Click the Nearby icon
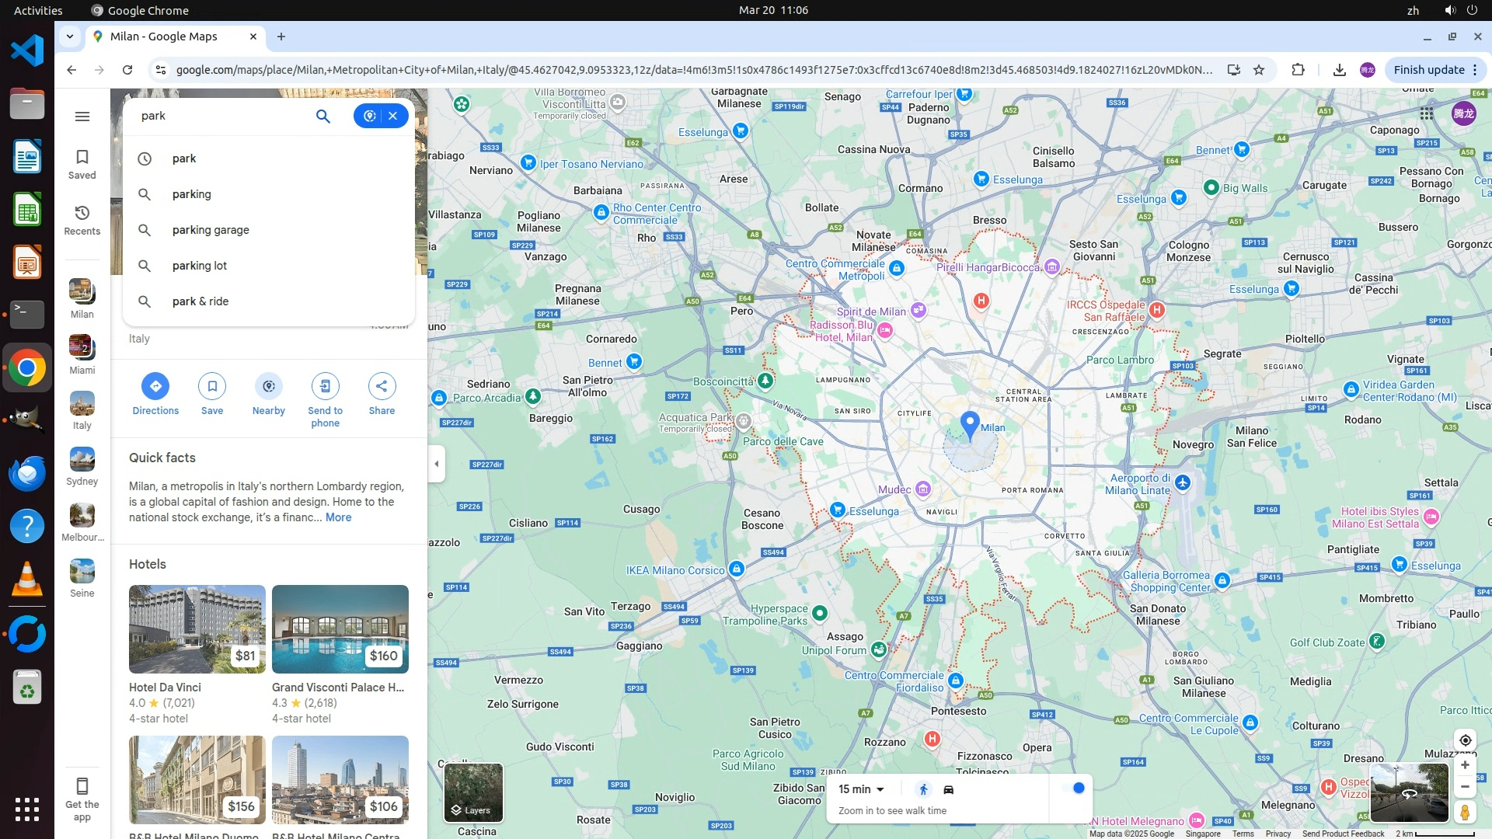 pos(268,386)
